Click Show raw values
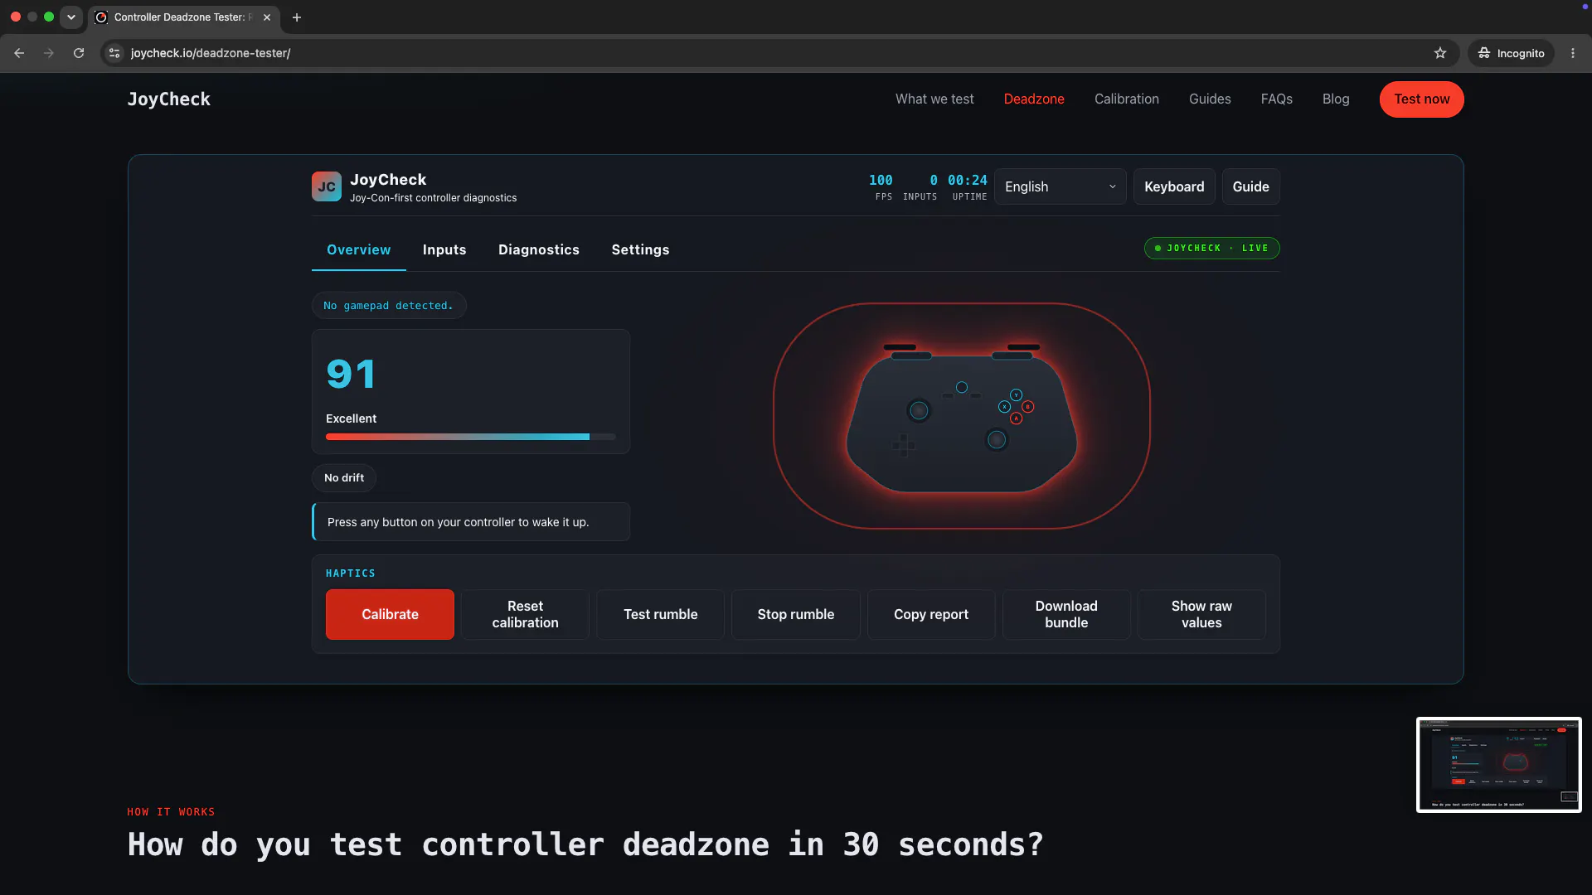 coord(1201,614)
